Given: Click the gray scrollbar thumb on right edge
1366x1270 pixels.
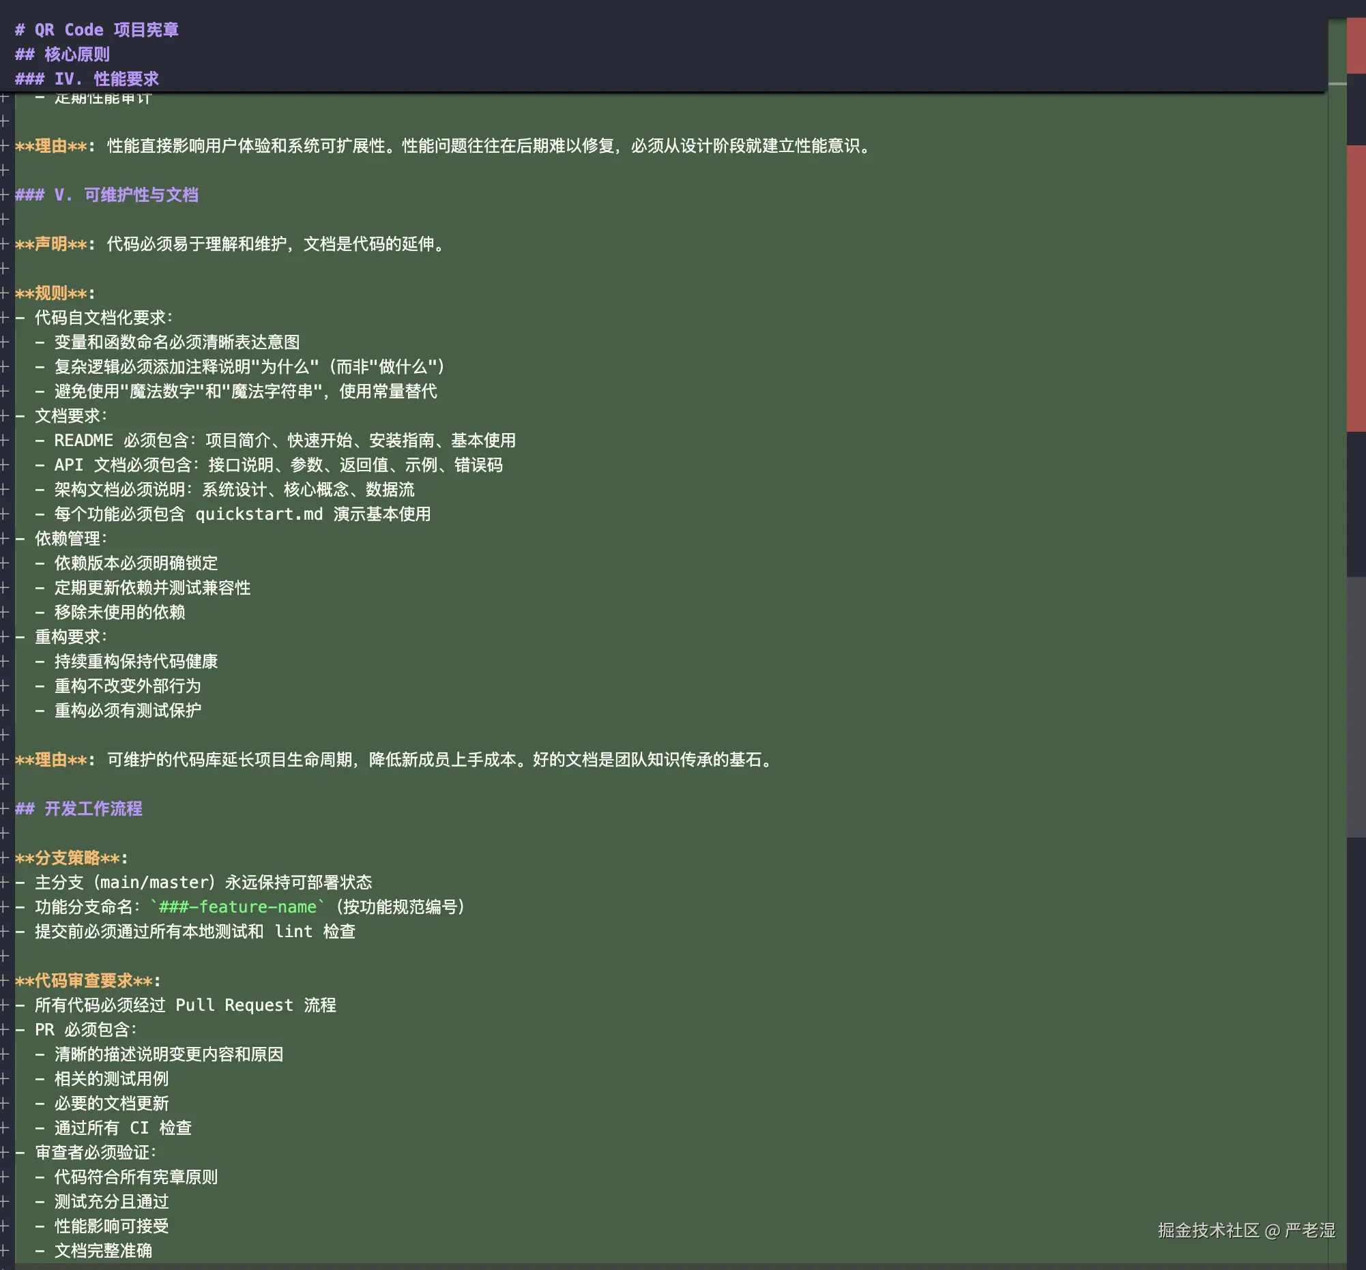Looking at the screenshot, I should pyautogui.click(x=1356, y=707).
